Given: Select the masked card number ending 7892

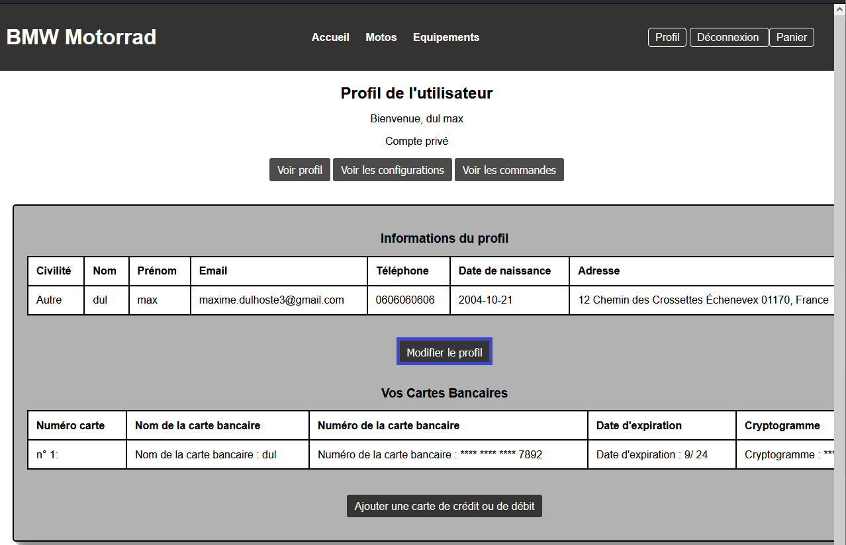Looking at the screenshot, I should coord(430,454).
